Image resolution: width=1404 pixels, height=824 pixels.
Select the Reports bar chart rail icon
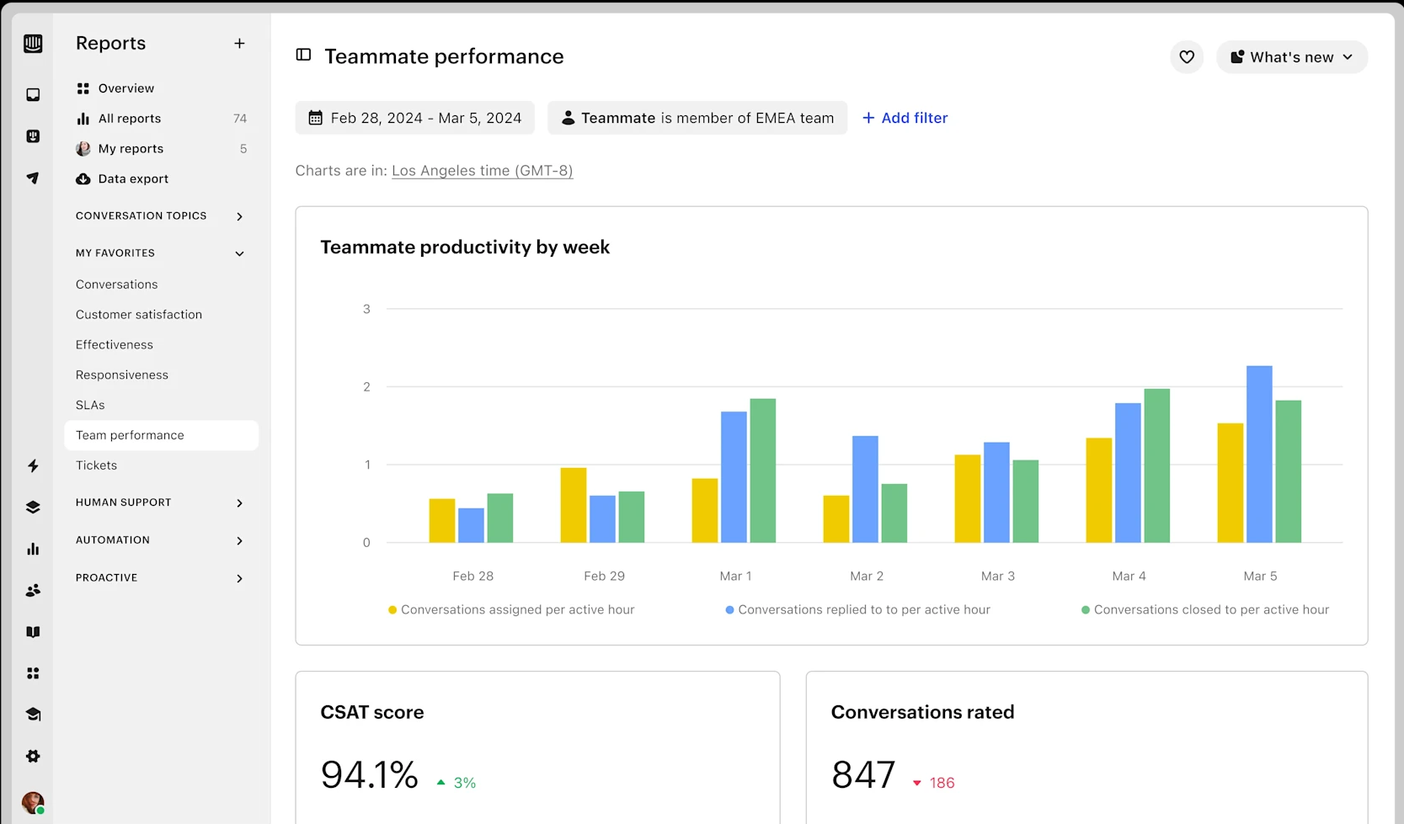(x=33, y=549)
